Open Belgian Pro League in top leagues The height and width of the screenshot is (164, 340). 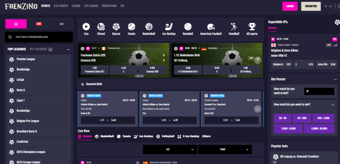[x=39, y=121]
